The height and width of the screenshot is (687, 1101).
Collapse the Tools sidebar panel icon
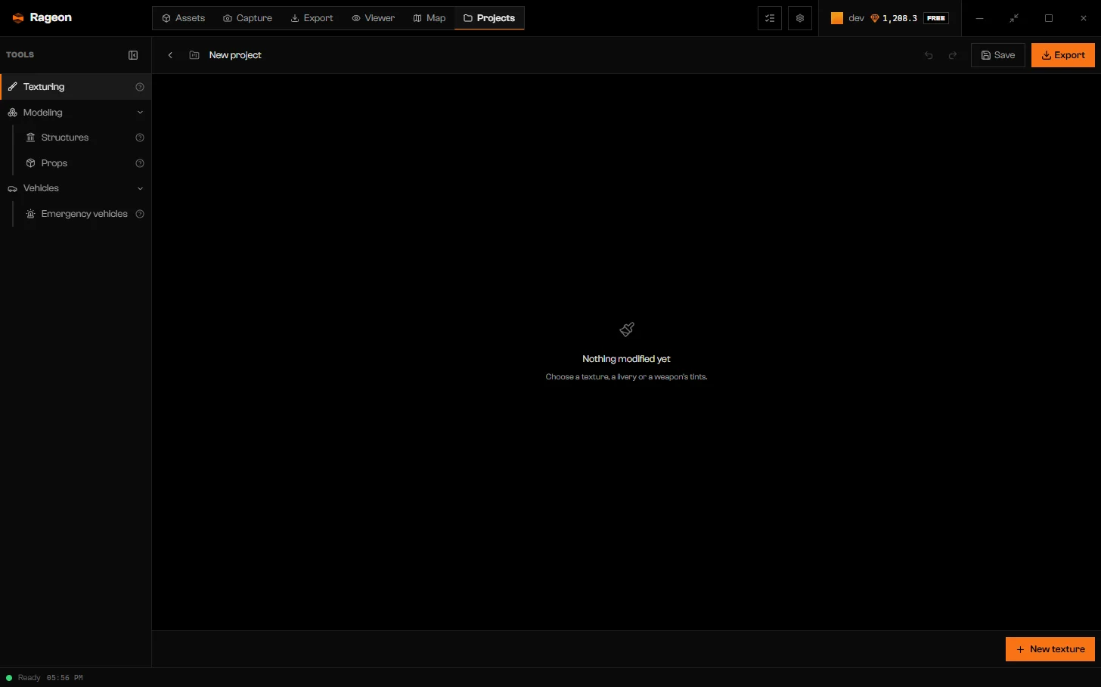tap(133, 55)
